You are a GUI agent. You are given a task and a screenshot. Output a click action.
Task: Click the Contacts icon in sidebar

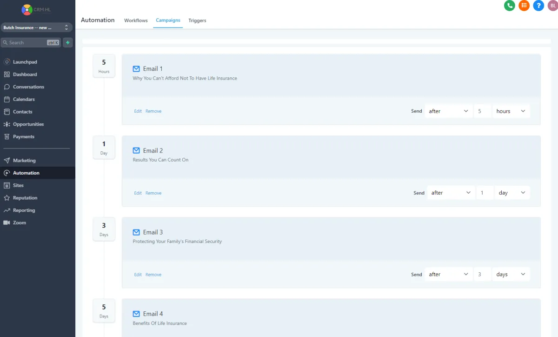click(7, 112)
